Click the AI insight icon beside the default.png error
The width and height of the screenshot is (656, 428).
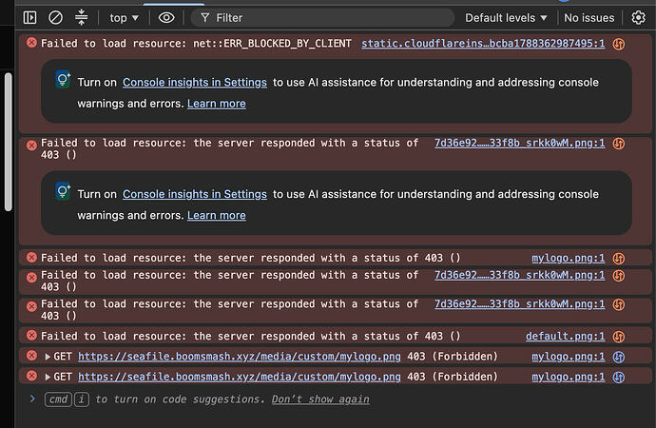619,337
